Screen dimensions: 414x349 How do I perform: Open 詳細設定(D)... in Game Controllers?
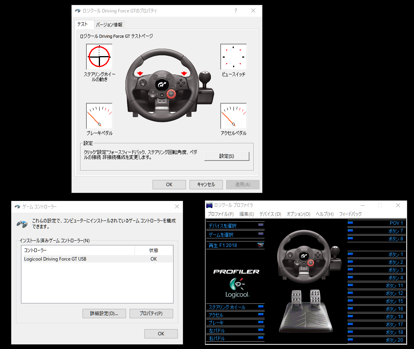104,314
